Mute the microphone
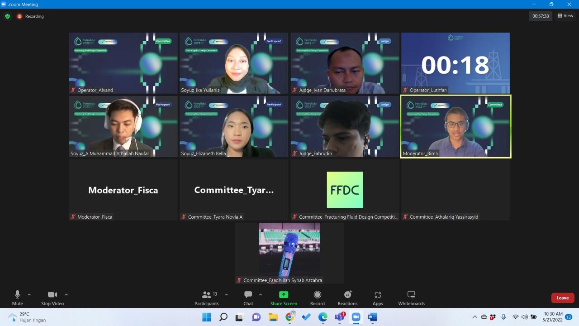This screenshot has width=579, height=326. 18,297
